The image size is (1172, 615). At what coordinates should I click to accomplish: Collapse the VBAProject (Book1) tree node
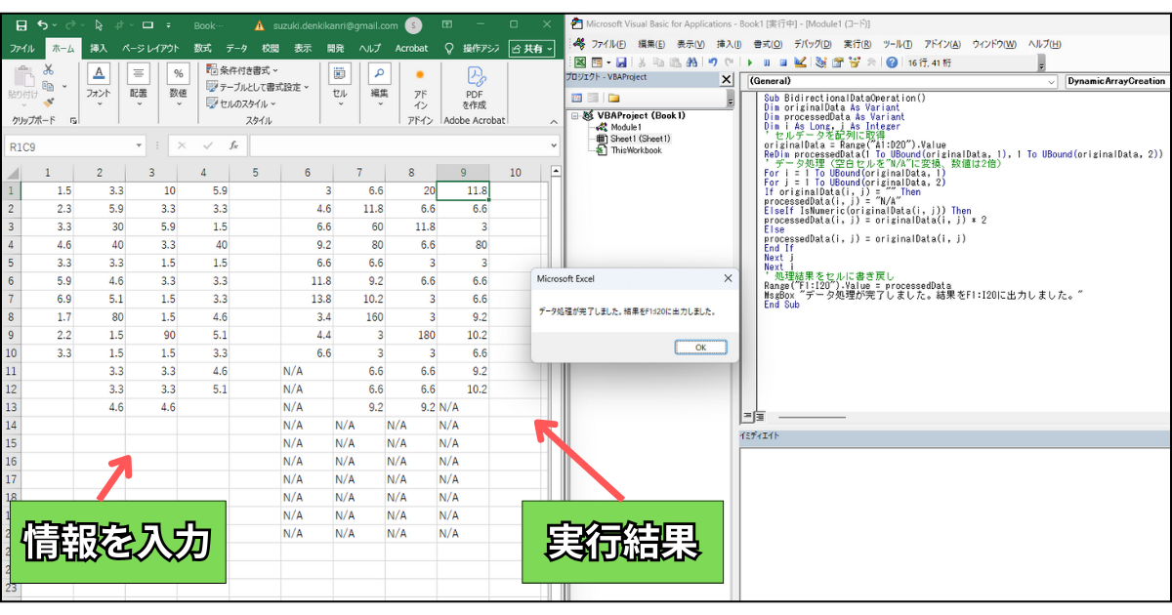(573, 115)
